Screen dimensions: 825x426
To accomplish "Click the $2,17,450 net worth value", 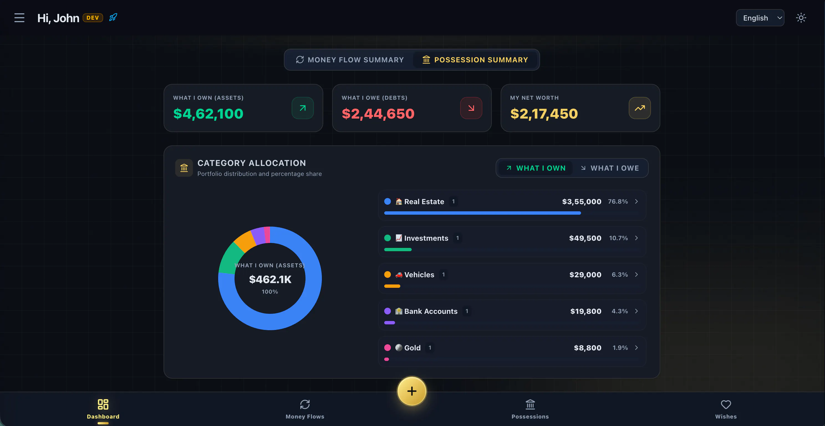I will pos(544,114).
